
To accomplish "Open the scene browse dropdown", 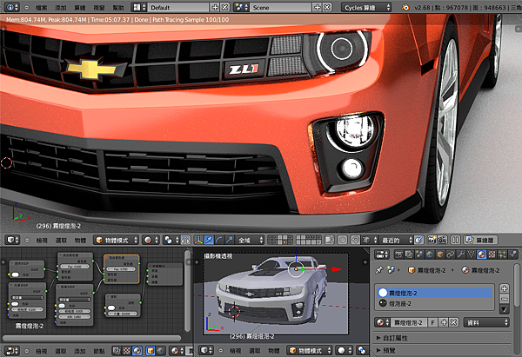I will pos(241,7).
